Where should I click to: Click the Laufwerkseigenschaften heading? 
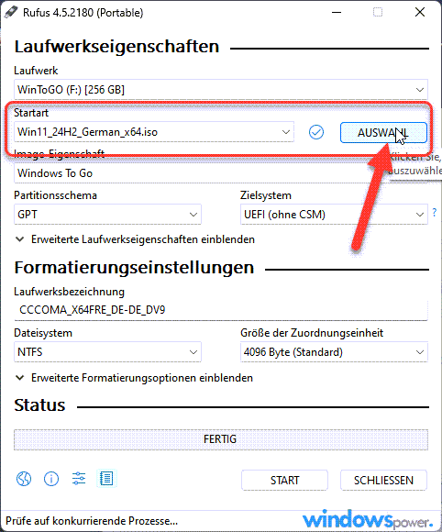(x=116, y=47)
